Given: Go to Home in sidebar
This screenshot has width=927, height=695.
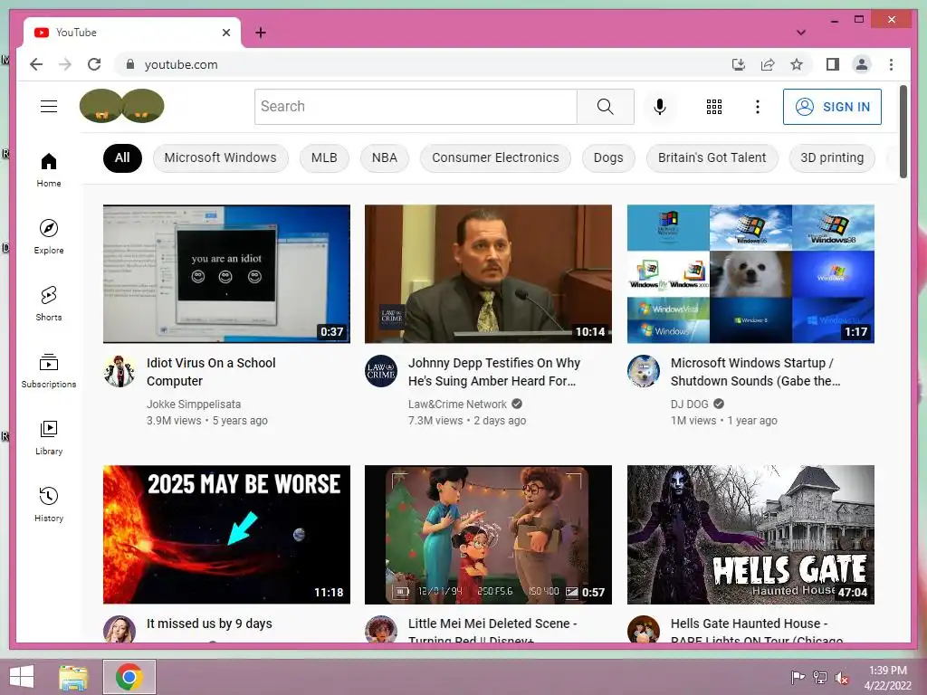Looking at the screenshot, I should pos(49,170).
